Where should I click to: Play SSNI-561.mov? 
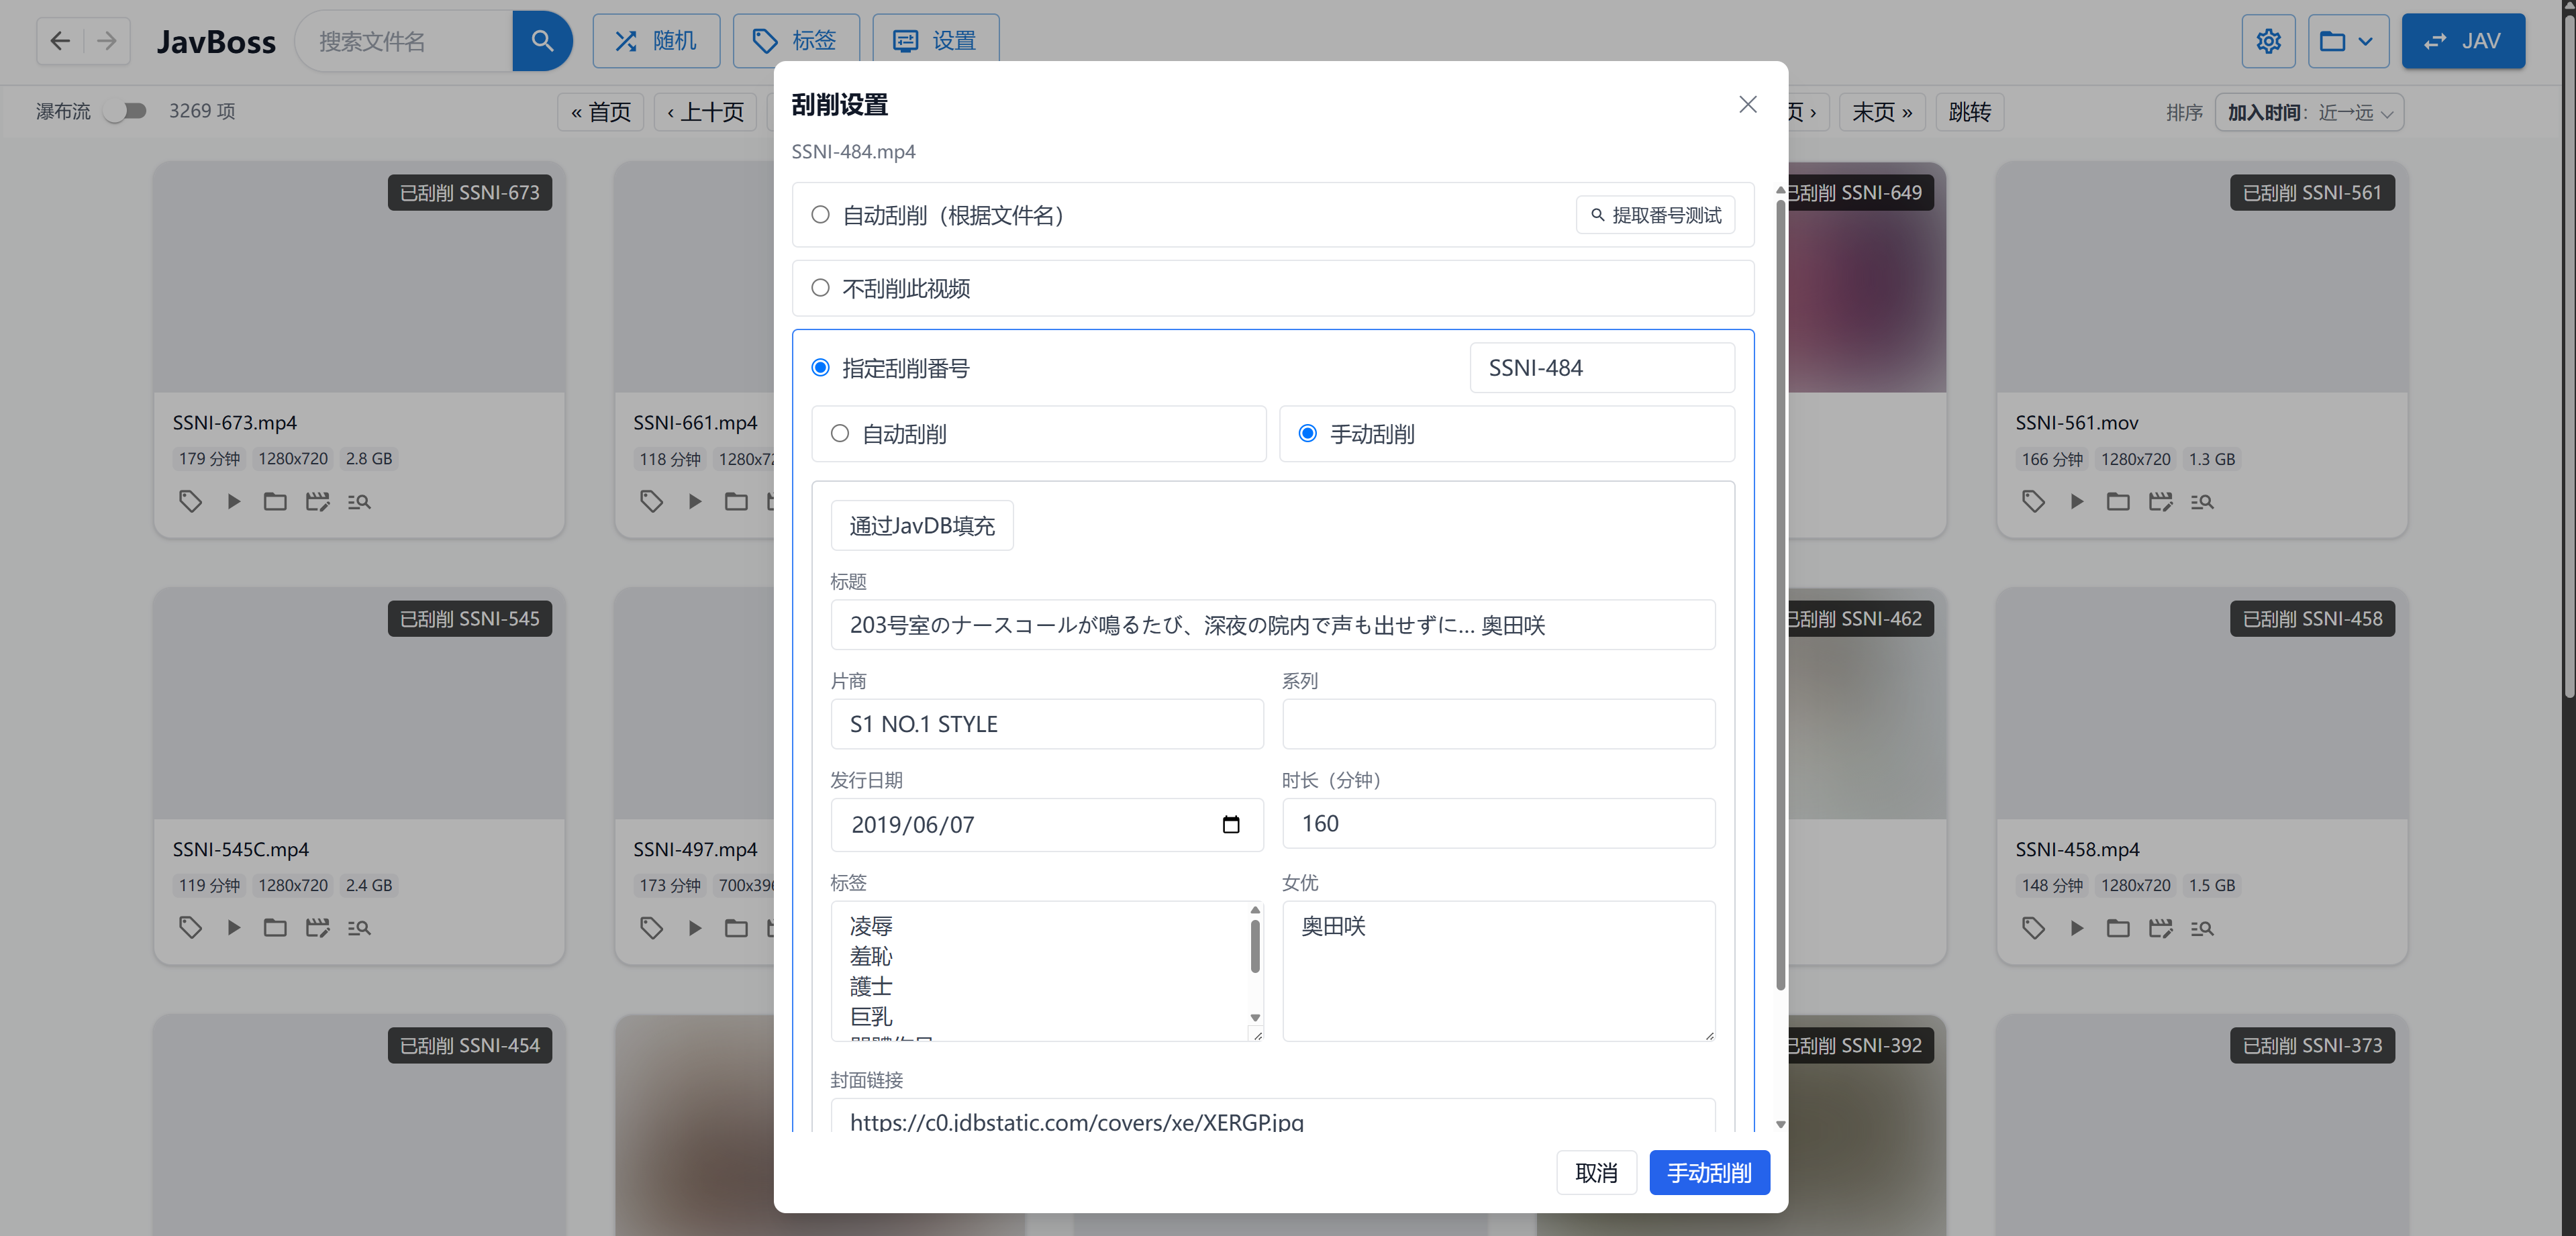[2076, 501]
